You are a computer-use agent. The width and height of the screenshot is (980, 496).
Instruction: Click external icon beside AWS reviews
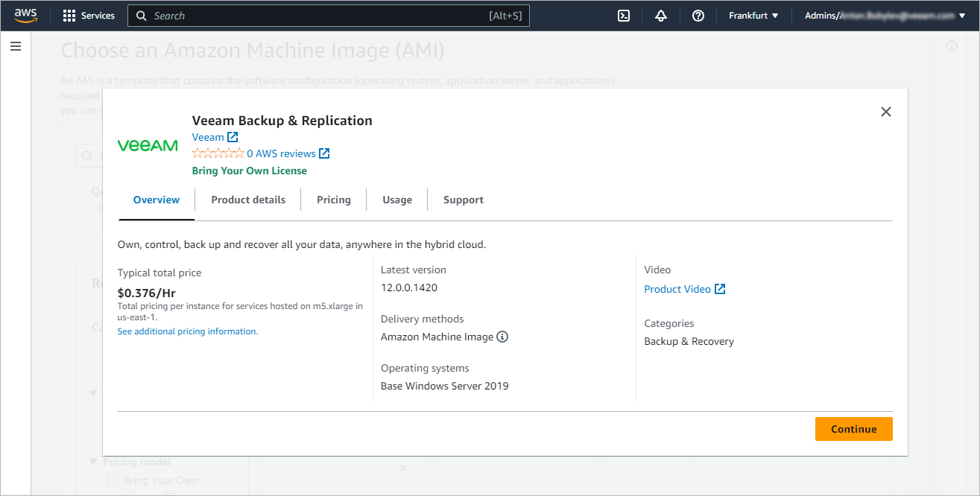click(324, 153)
